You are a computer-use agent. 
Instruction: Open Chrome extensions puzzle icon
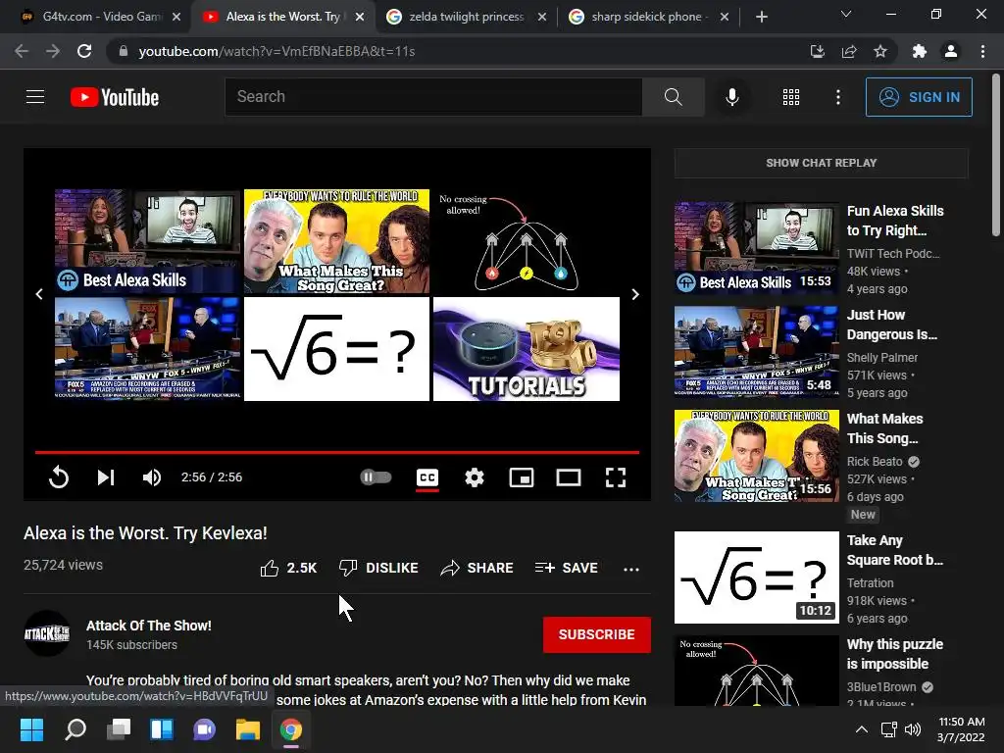point(920,51)
